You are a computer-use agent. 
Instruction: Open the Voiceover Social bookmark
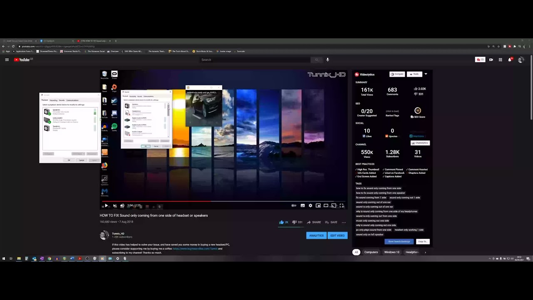pos(95,51)
